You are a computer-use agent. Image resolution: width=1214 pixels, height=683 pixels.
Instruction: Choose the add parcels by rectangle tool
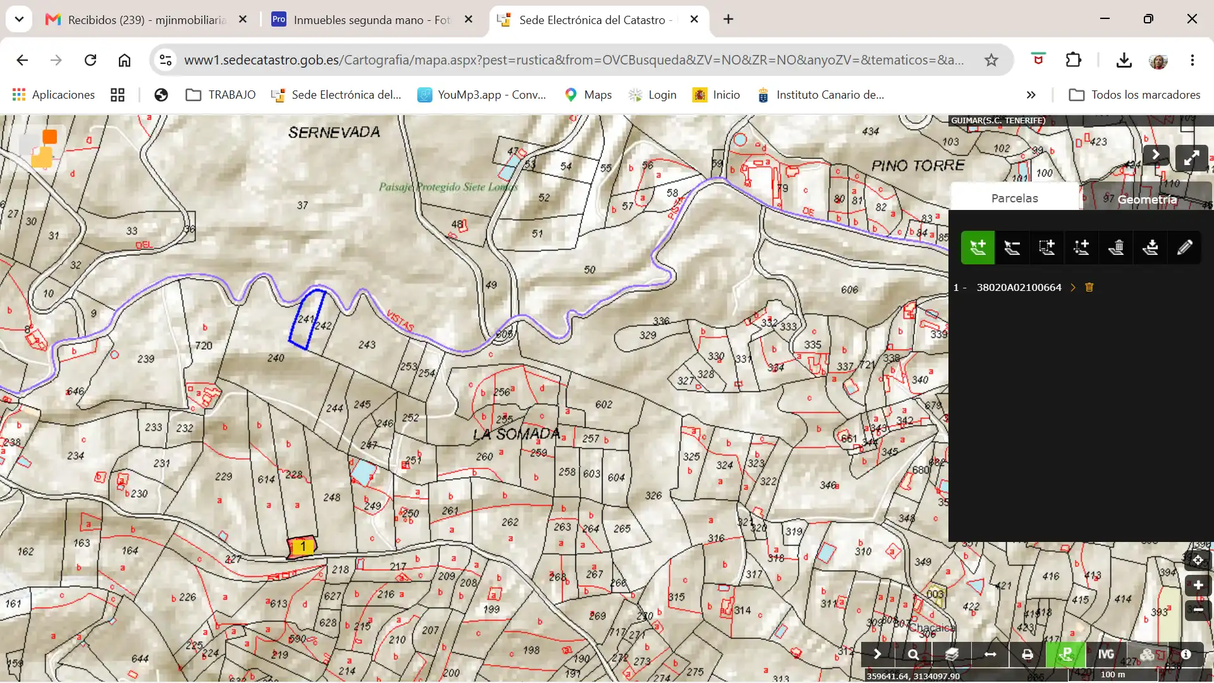point(1047,247)
